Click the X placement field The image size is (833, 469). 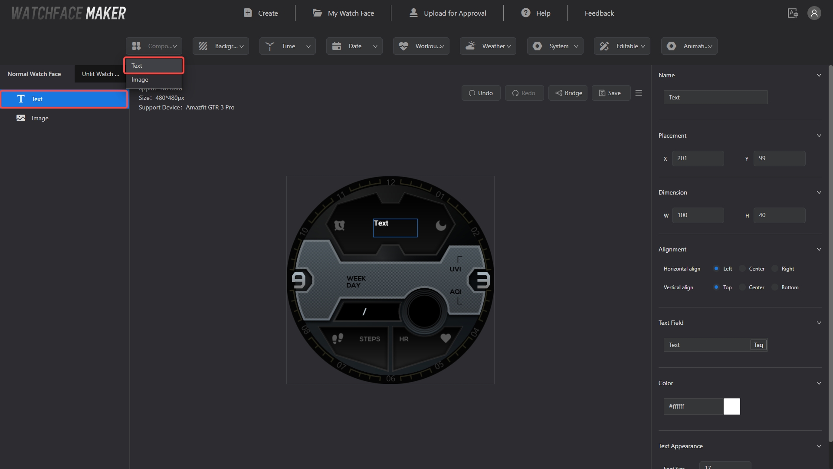[698, 158]
